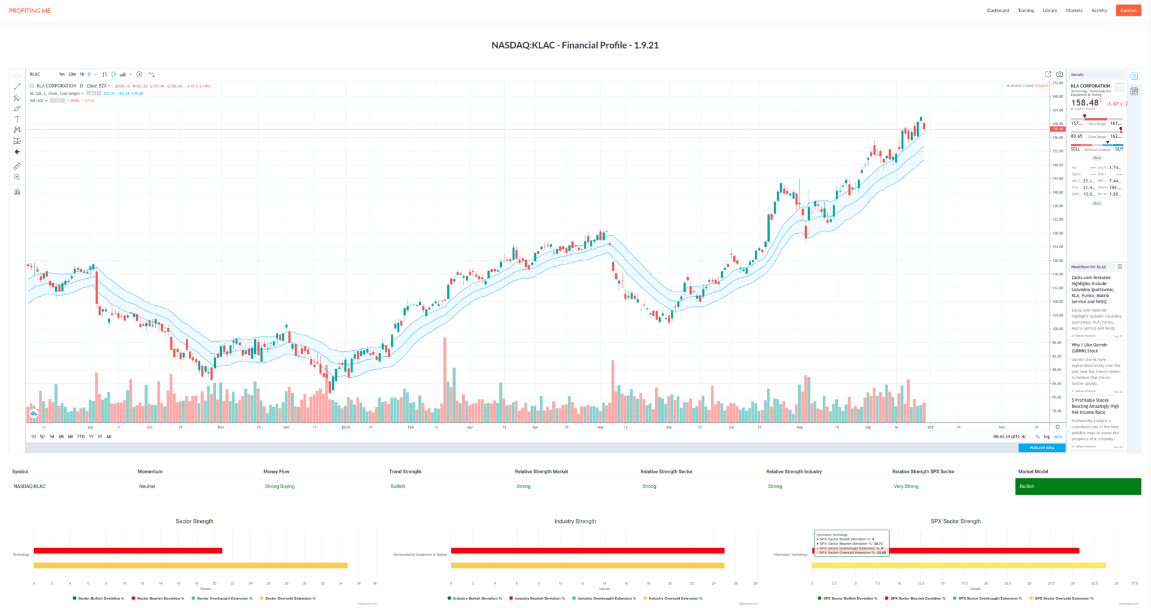Take a chart snapshot with camera icon
Screen dimensions: 1151x608
[x=1059, y=74]
